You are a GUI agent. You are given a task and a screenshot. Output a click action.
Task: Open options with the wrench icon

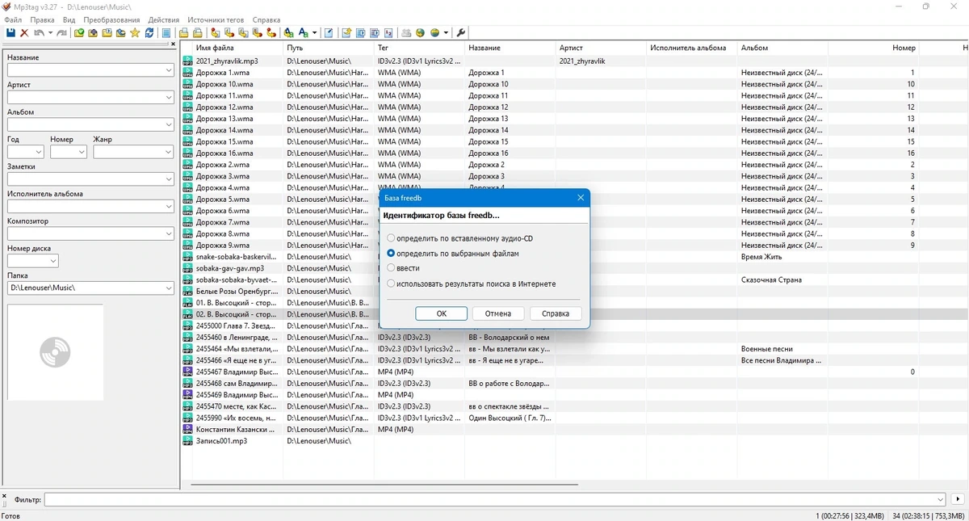461,32
